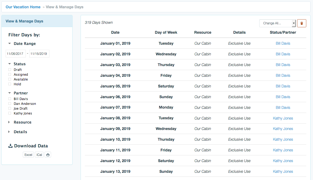This screenshot has width=313, height=180.
Task: Click the Status/Partner column header
Action: 283,32
